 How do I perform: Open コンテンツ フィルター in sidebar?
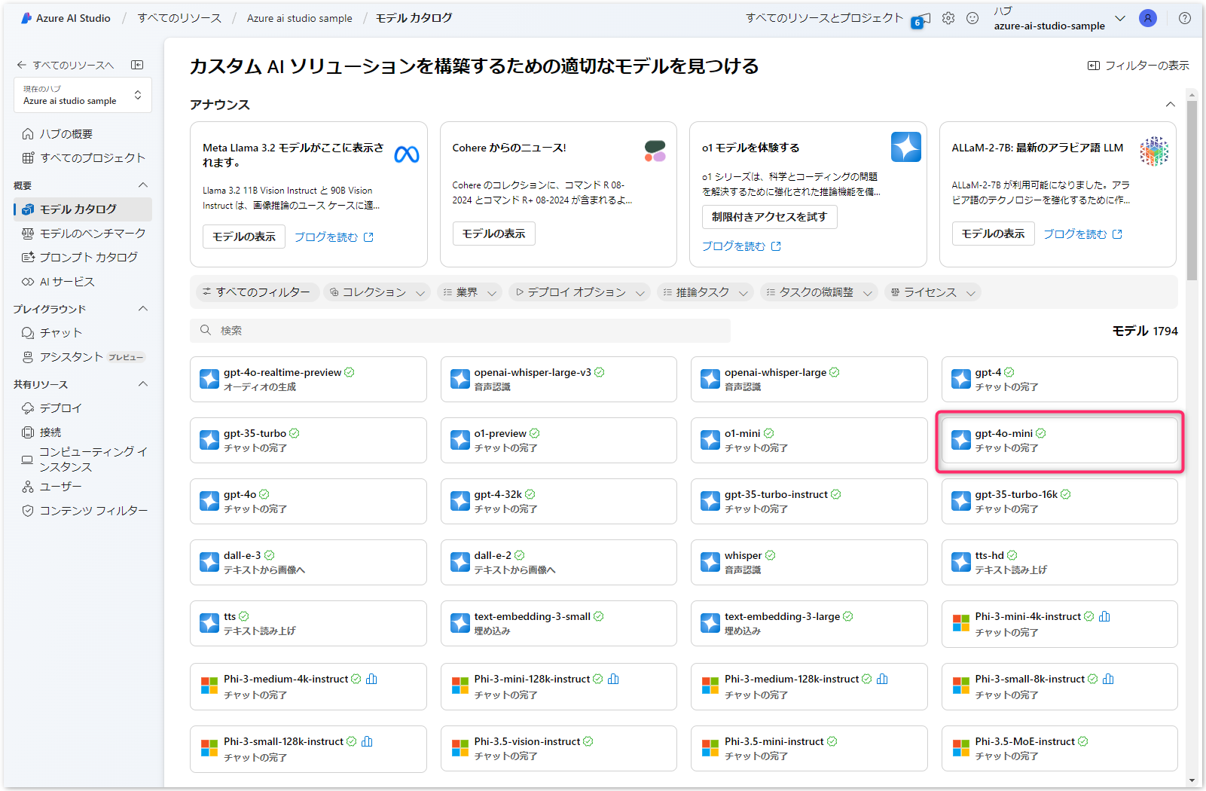[x=83, y=511]
